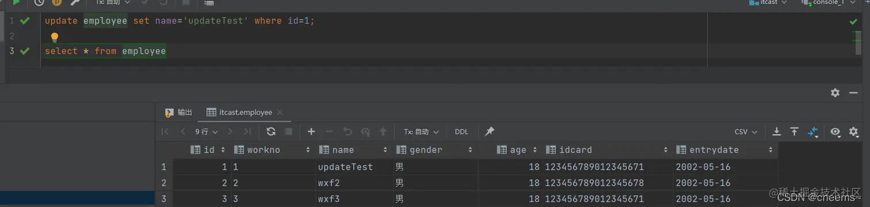
Task: Open the wrench settings icon in console toolbar
Action: pos(74,2)
